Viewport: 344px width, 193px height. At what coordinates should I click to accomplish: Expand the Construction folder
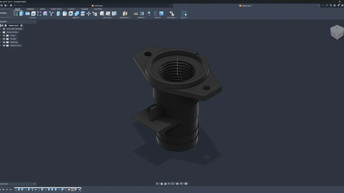(1, 46)
